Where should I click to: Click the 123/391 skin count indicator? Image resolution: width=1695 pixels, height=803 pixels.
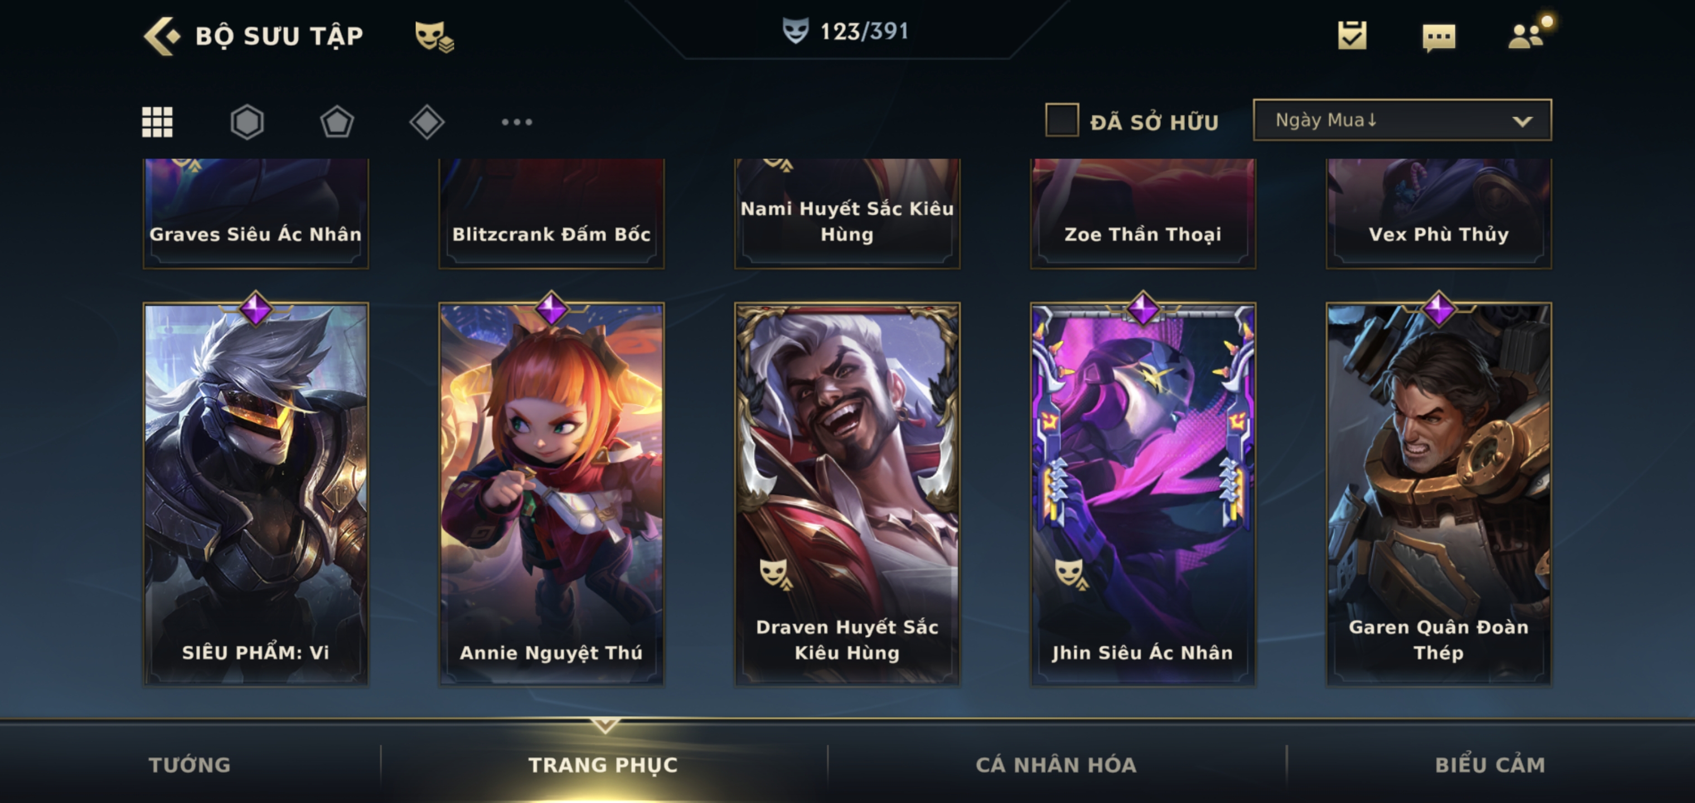845,31
